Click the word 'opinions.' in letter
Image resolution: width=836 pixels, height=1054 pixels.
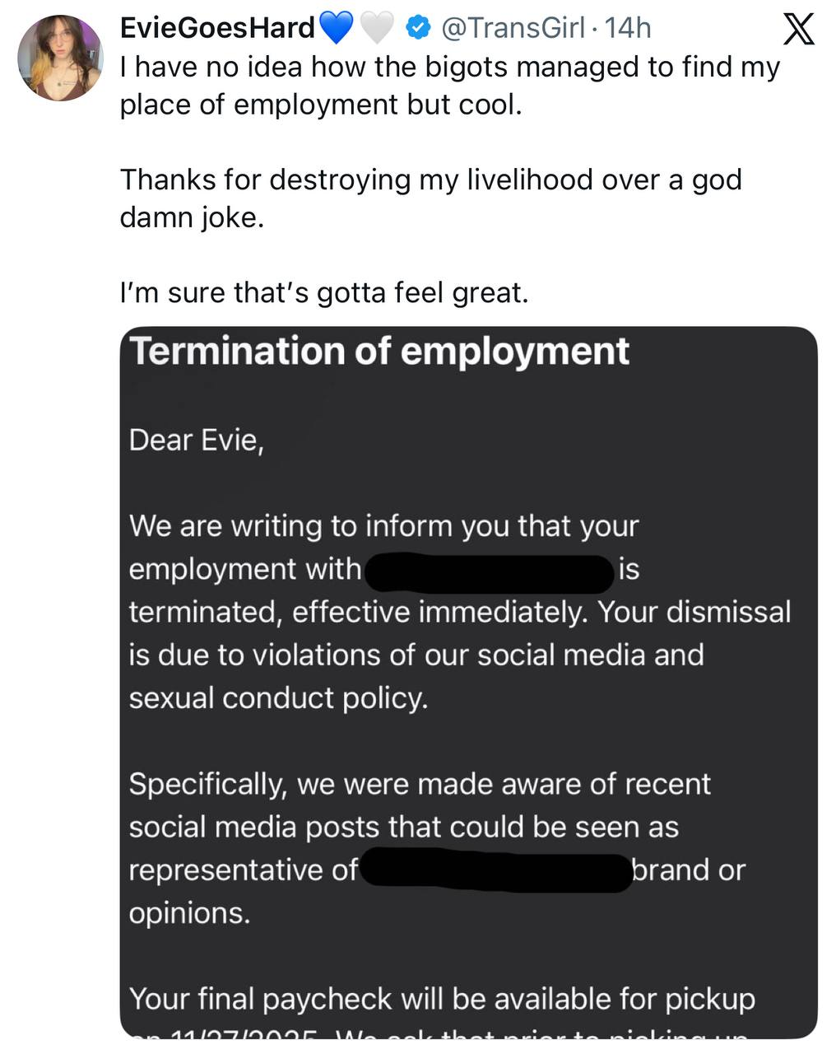[189, 913]
